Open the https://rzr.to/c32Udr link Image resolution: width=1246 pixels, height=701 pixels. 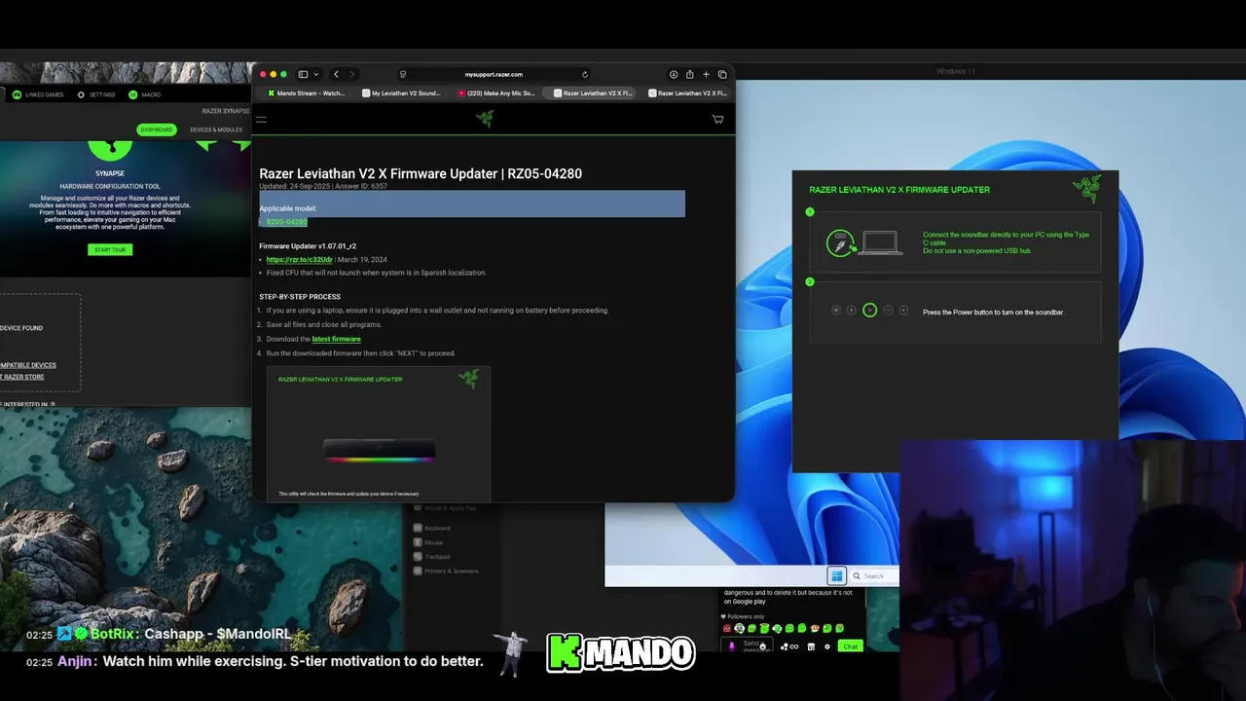point(299,260)
